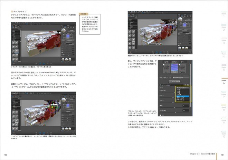Click the dots_normal.jpg file name field
Screen dimensions: 228x160
click(x=171, y=85)
